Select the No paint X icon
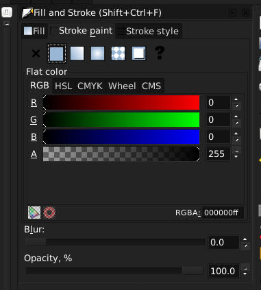Screen dimensions: 261x290 [36, 53]
